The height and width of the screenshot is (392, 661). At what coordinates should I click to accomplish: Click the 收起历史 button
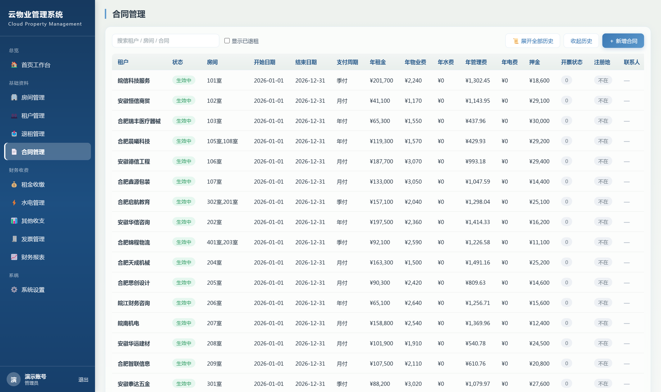pyautogui.click(x=581, y=41)
